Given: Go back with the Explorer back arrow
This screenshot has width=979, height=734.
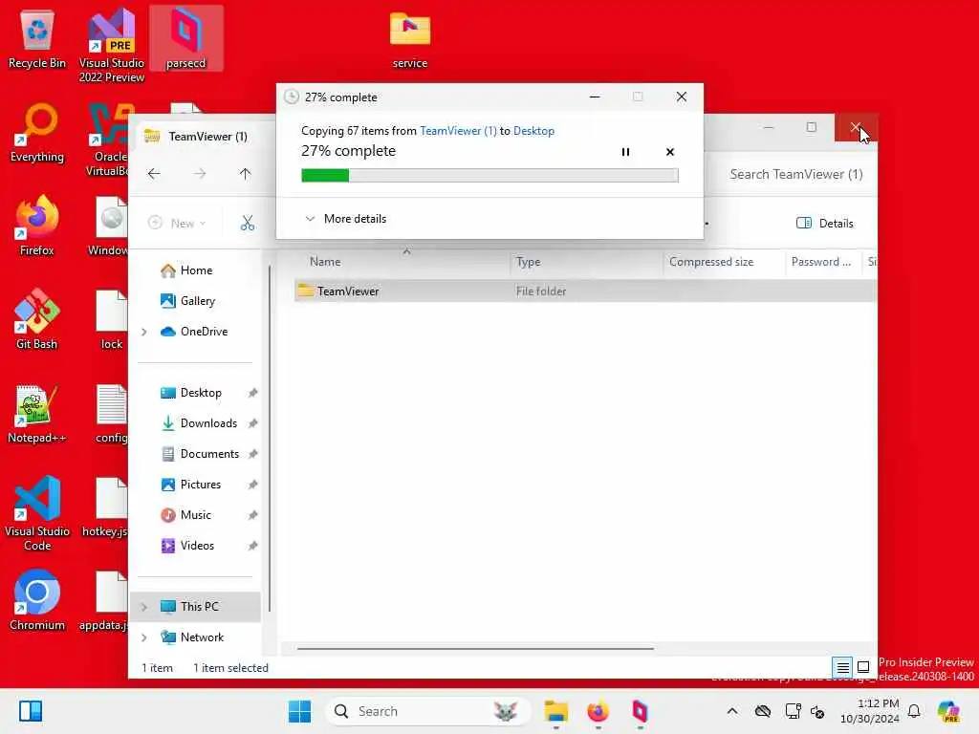Looking at the screenshot, I should click(x=154, y=174).
